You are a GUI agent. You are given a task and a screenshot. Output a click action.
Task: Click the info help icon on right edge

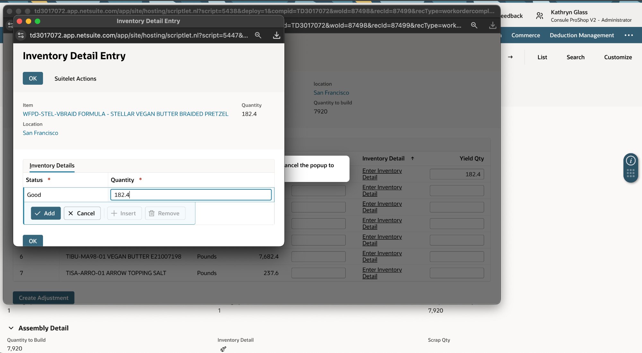[630, 160]
